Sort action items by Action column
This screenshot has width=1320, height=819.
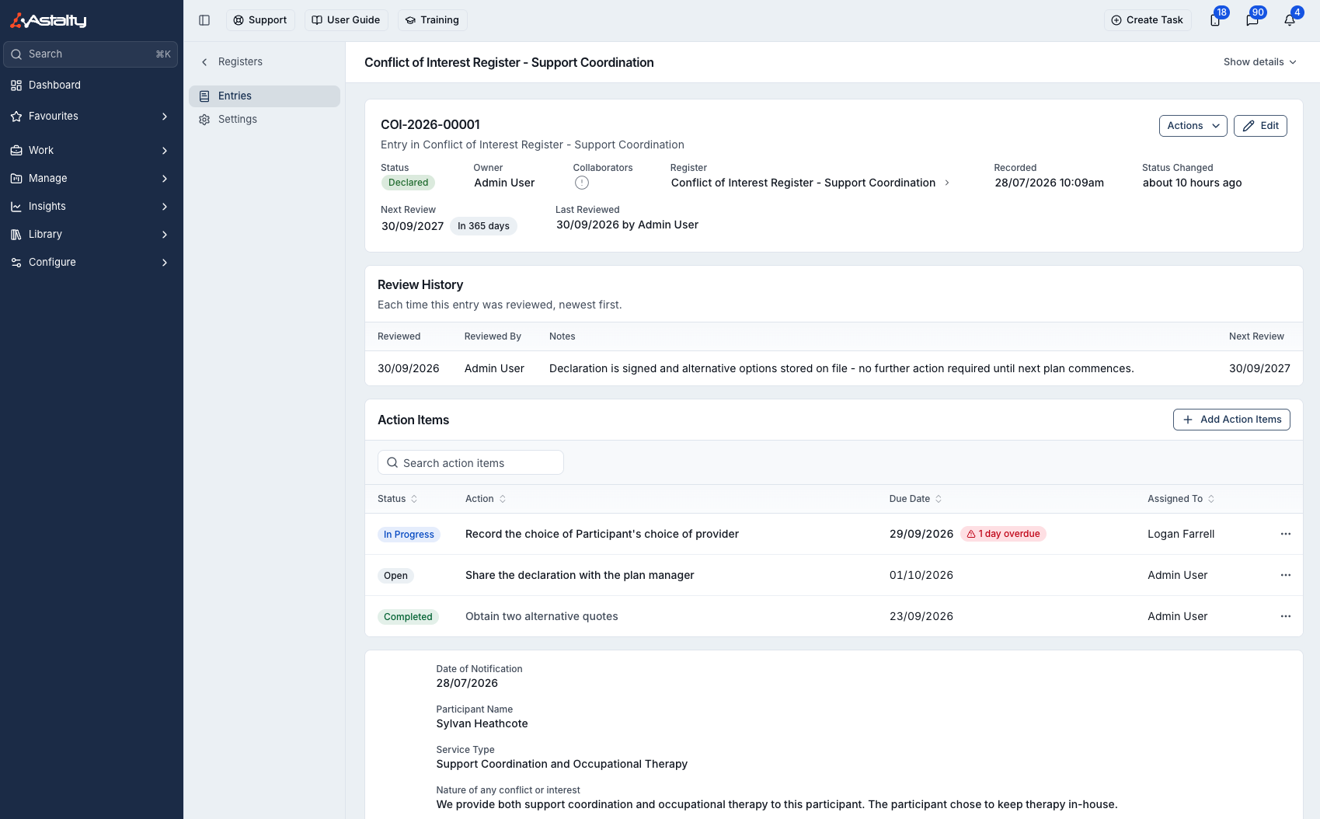486,499
